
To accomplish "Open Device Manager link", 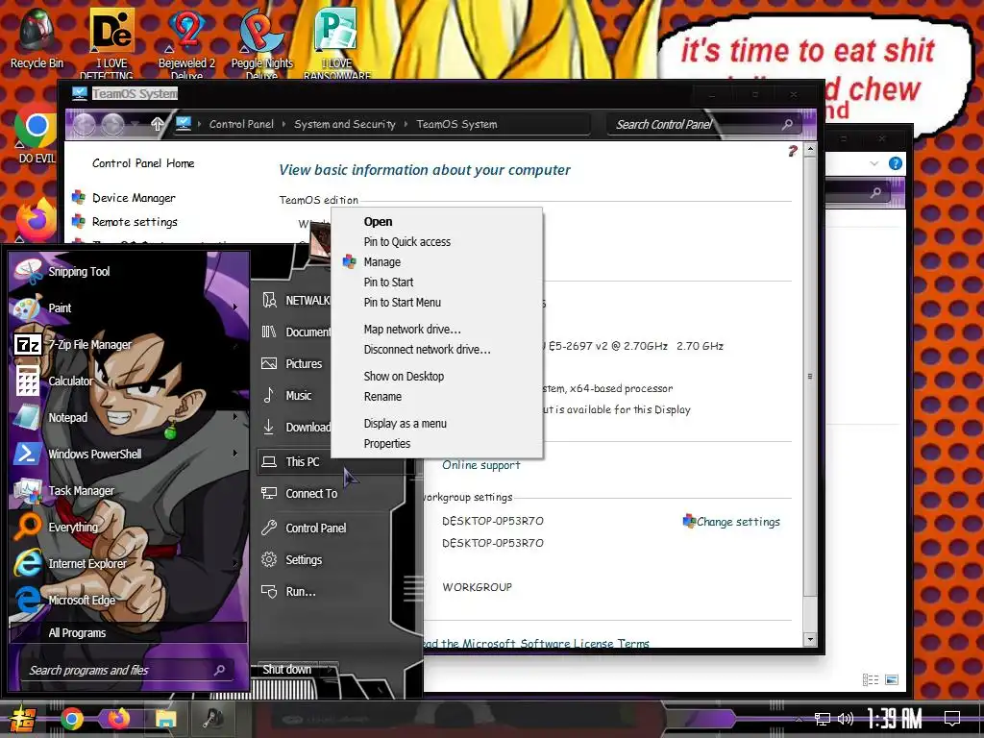I will [x=134, y=198].
